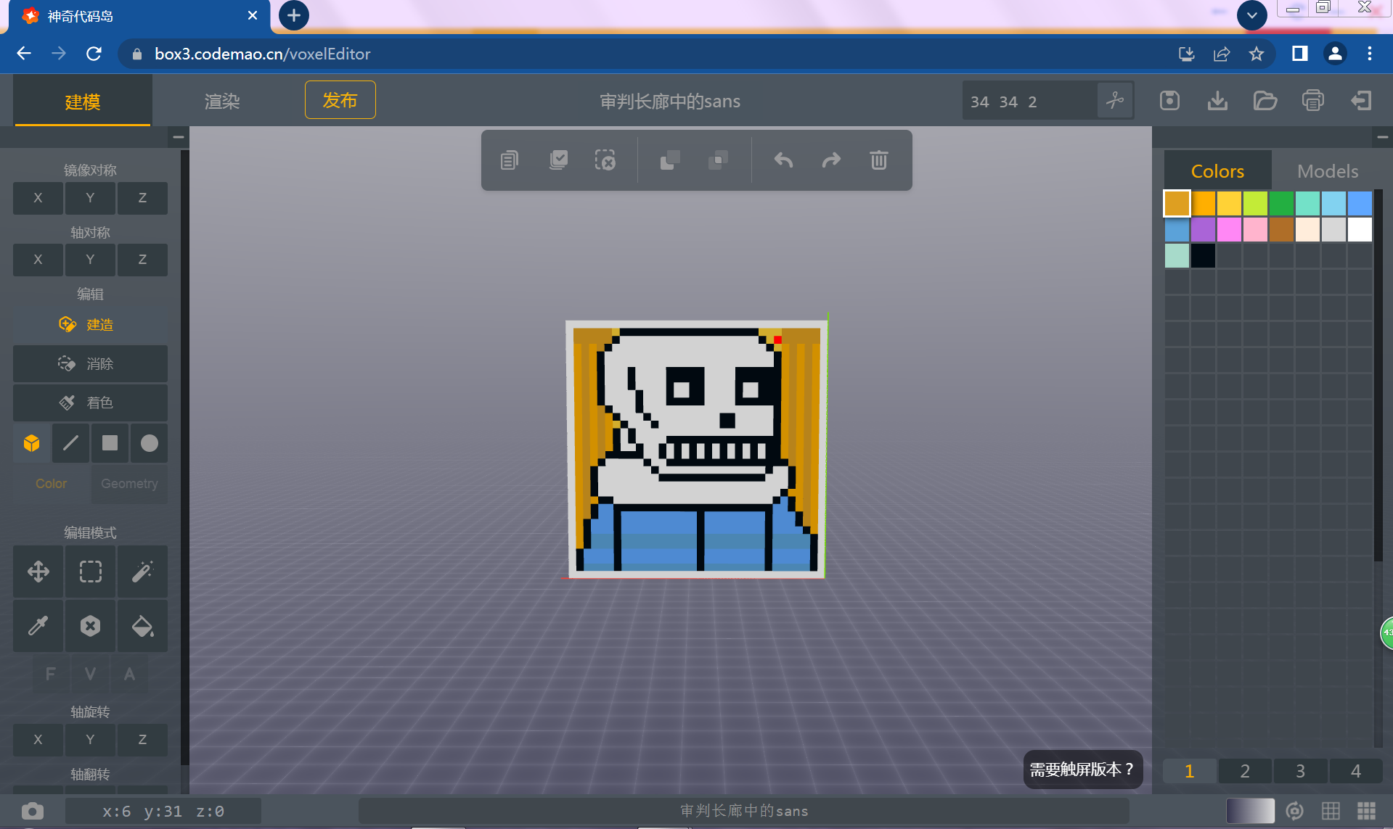
Task: Toggle mirror symmetry X
Action: pos(38,198)
